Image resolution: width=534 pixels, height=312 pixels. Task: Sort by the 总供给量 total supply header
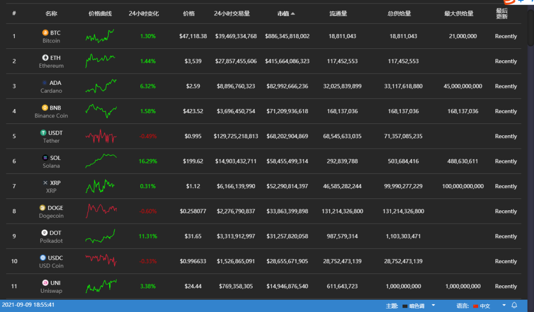coord(399,14)
